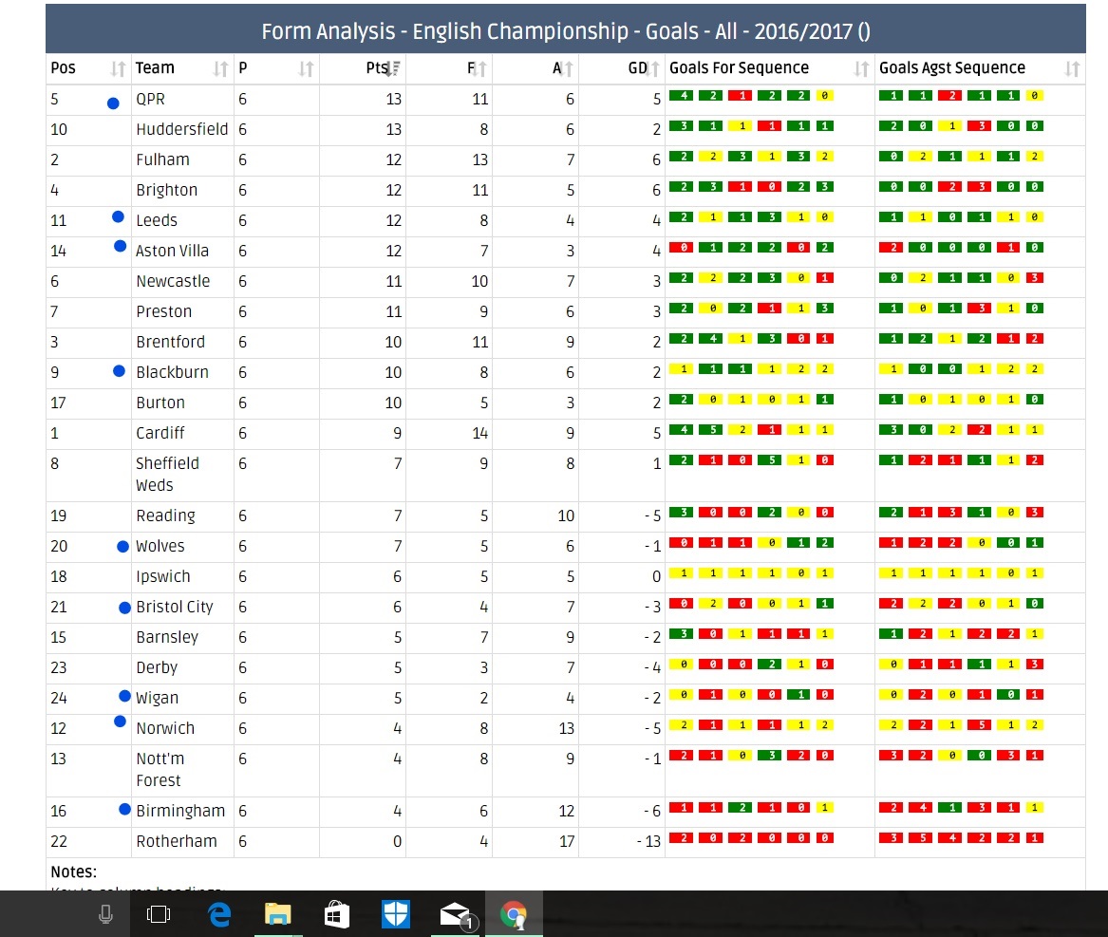Viewport: 1108px width, 937px height.
Task: Sort by Goals Agst Sequence arrows
Action: pyautogui.click(x=1073, y=68)
